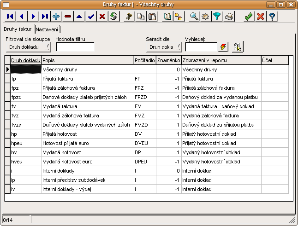This screenshot has height=226, width=298.
Task: Click the 'Vyhledej' search field
Action: pos(201,46)
